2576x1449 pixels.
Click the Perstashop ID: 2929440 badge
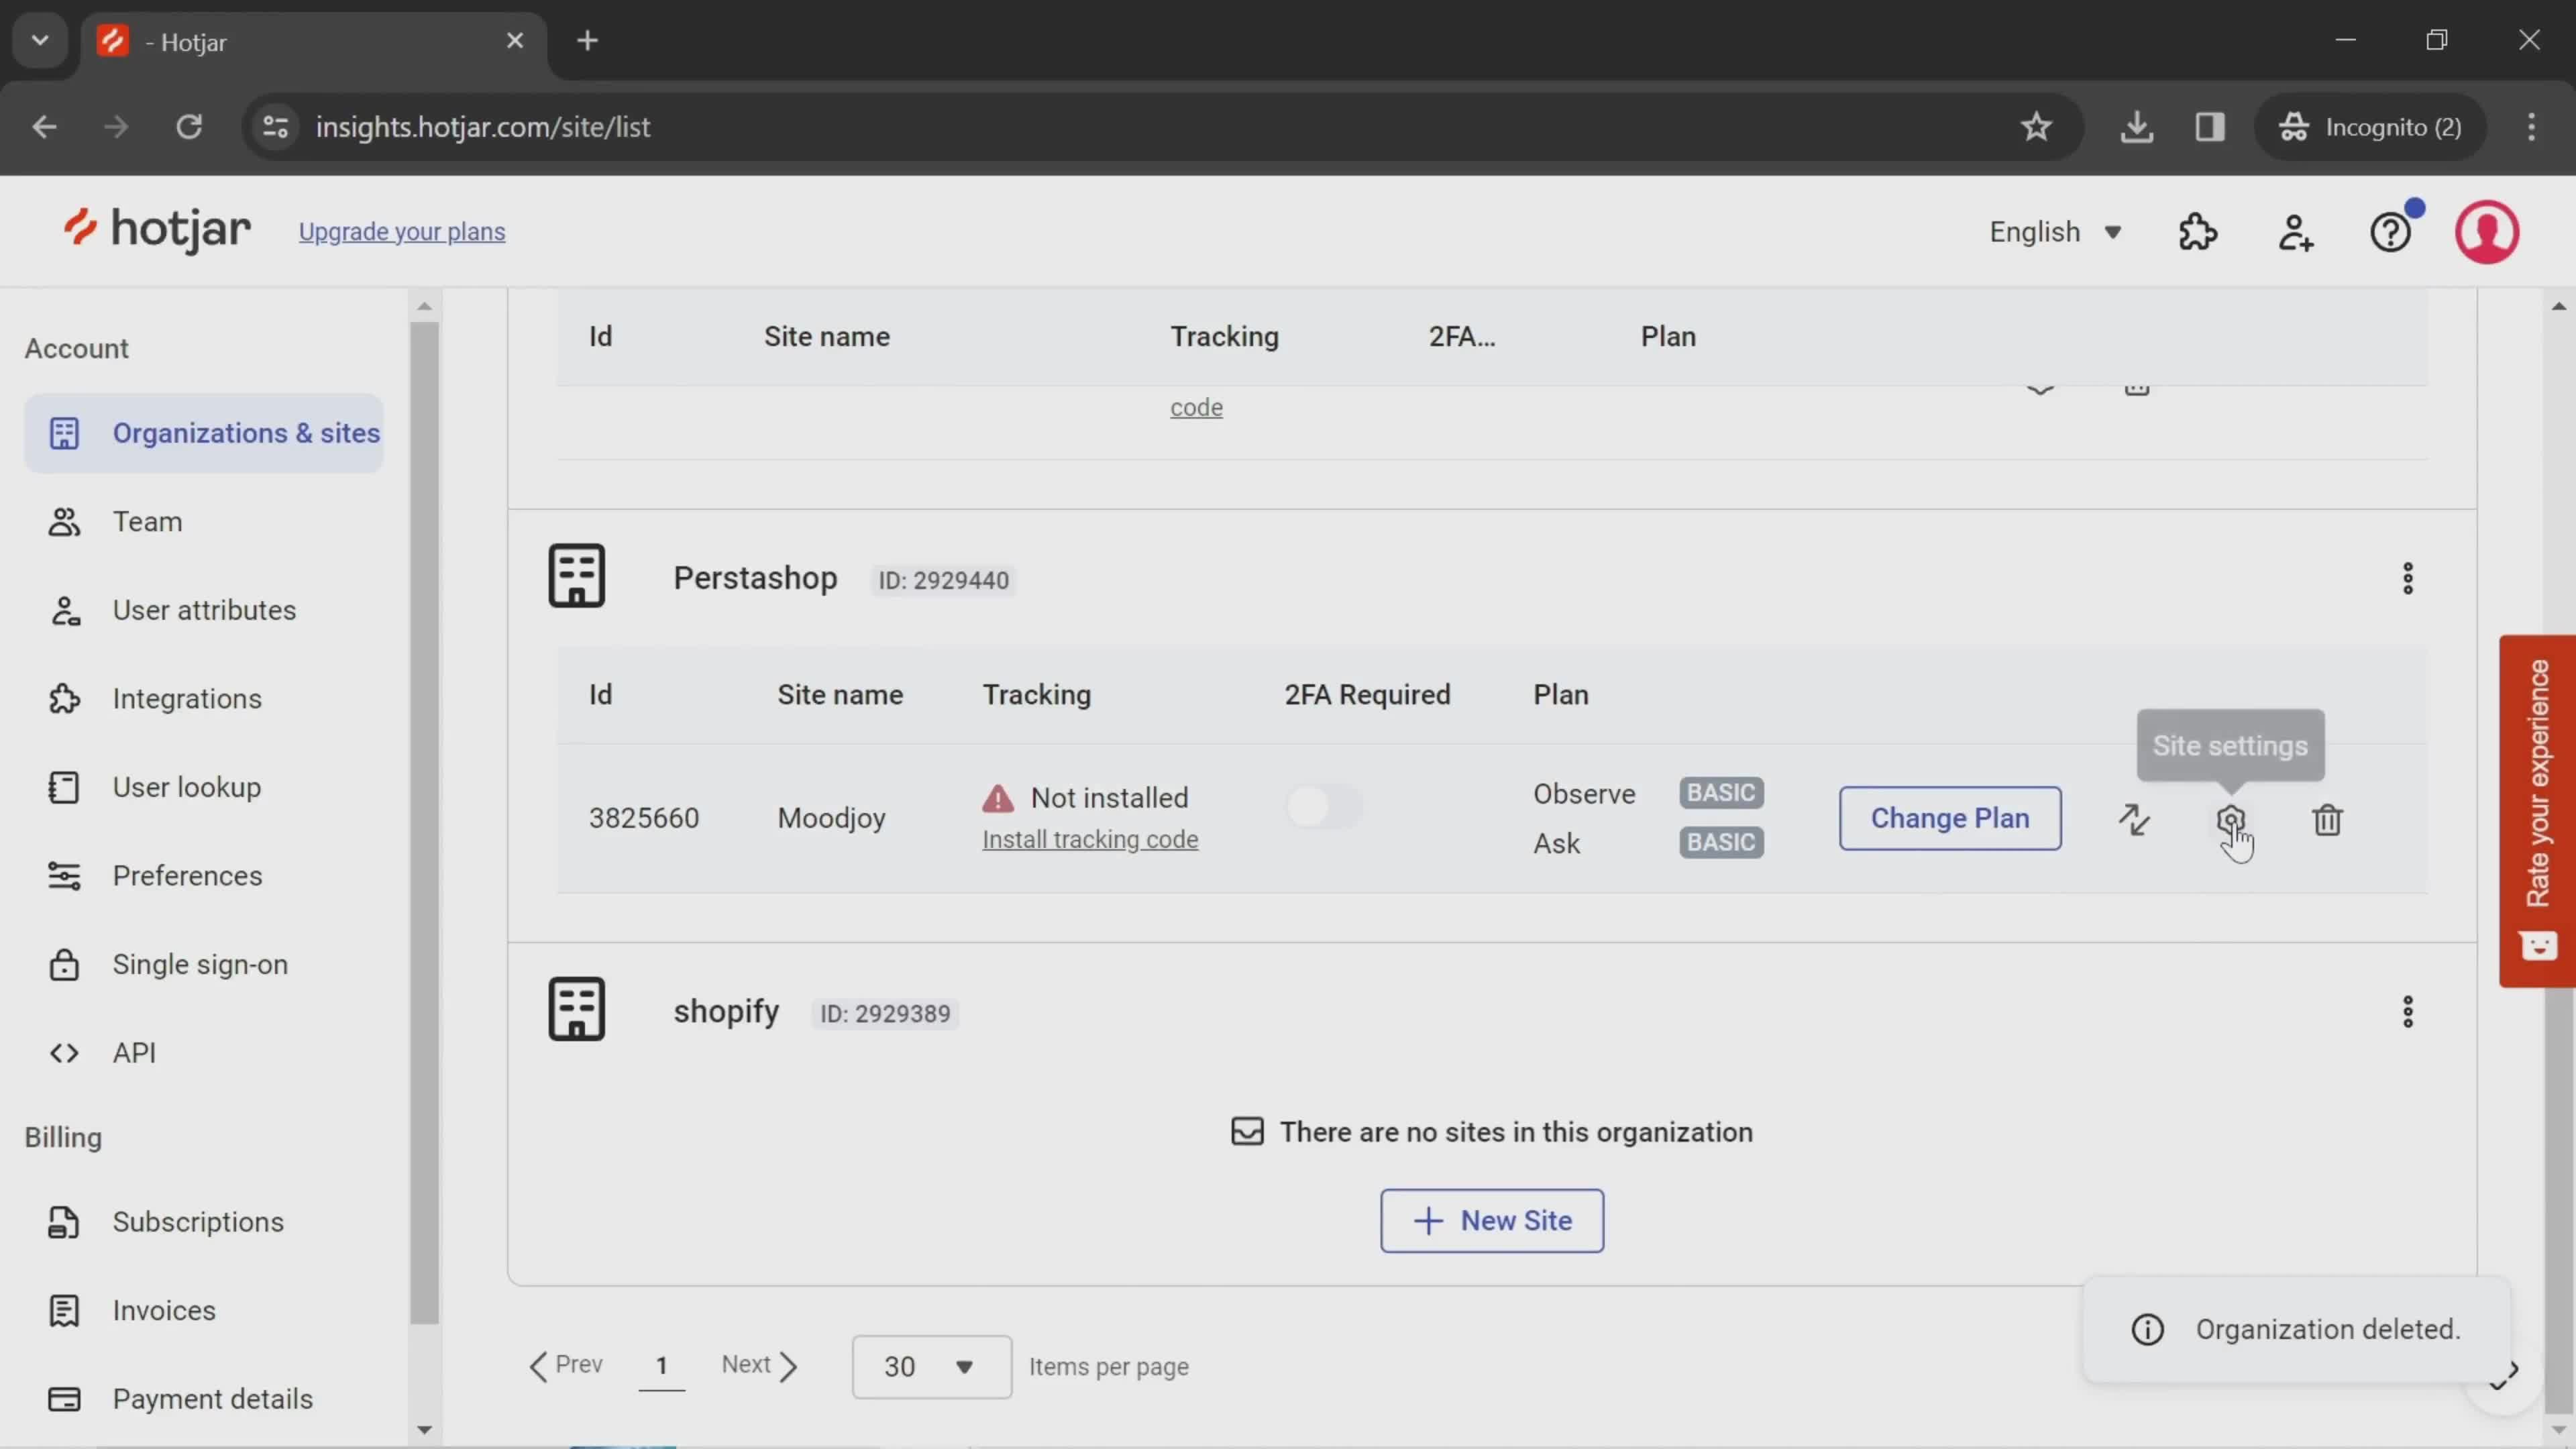point(943,581)
